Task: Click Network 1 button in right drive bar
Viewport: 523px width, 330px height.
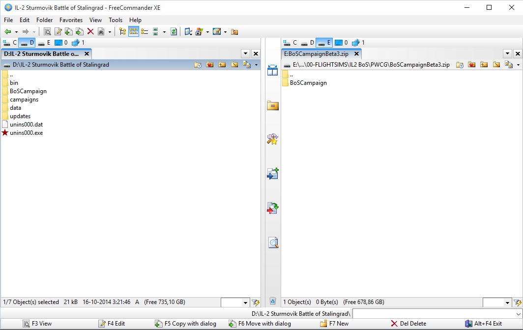Action: click(358, 43)
